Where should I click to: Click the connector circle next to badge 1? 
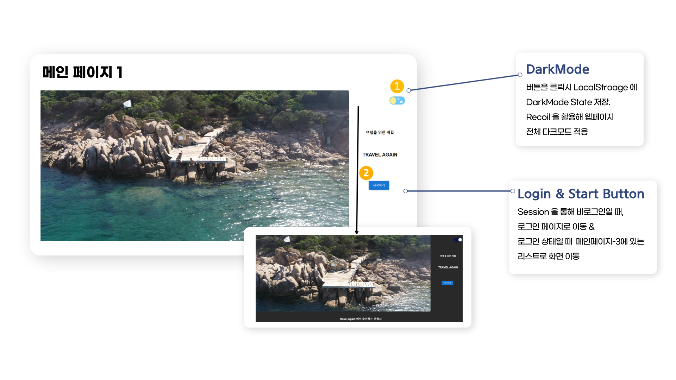(x=409, y=90)
